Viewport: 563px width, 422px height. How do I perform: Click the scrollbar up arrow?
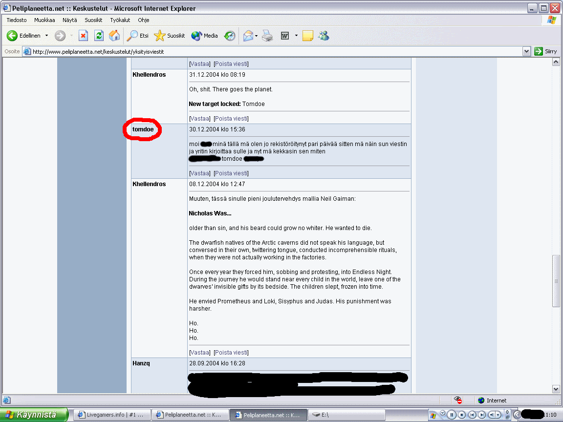click(x=556, y=62)
